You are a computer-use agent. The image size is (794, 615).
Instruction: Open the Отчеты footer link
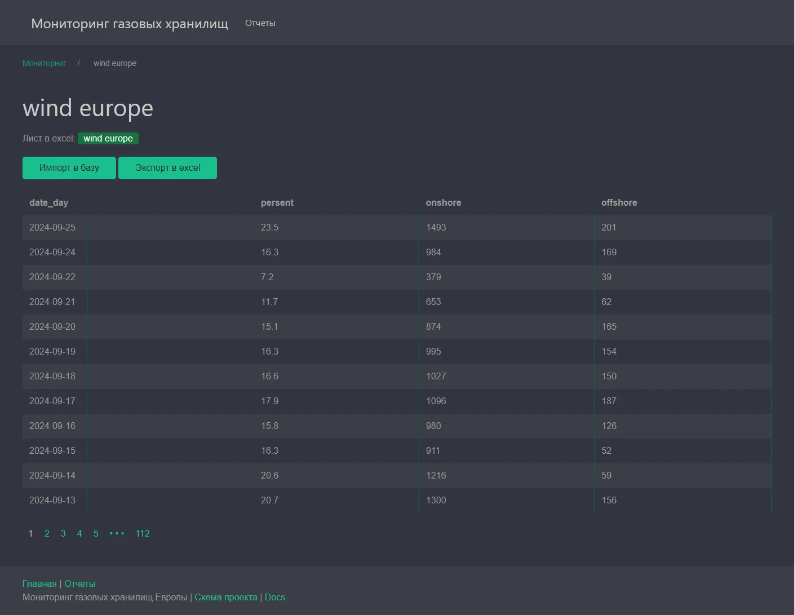pos(79,583)
